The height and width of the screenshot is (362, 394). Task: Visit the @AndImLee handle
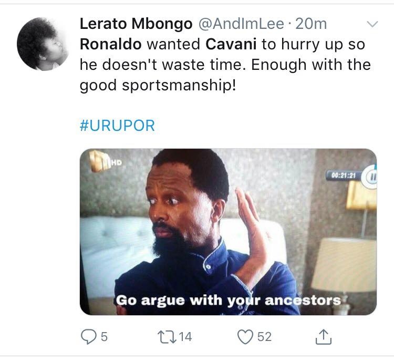point(240,24)
